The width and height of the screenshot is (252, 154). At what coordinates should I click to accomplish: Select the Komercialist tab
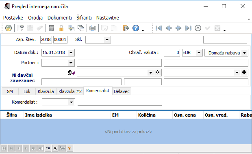tap(98, 91)
